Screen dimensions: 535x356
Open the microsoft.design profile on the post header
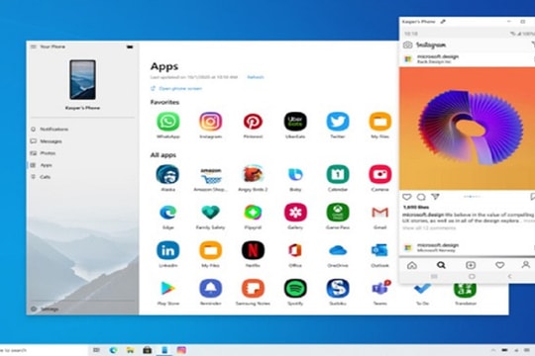tap(438, 56)
